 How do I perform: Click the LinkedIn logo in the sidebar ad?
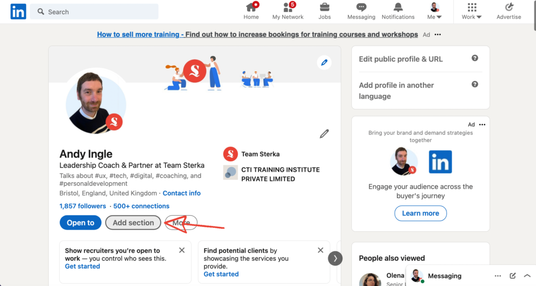(x=440, y=162)
